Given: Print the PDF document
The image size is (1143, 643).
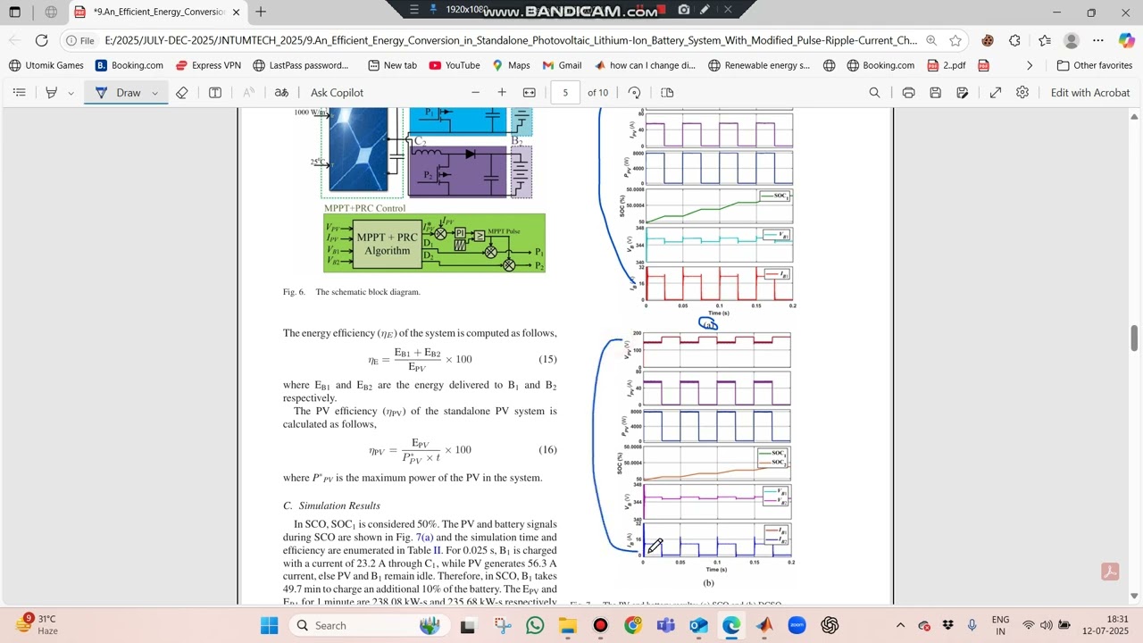Looking at the screenshot, I should 908,93.
